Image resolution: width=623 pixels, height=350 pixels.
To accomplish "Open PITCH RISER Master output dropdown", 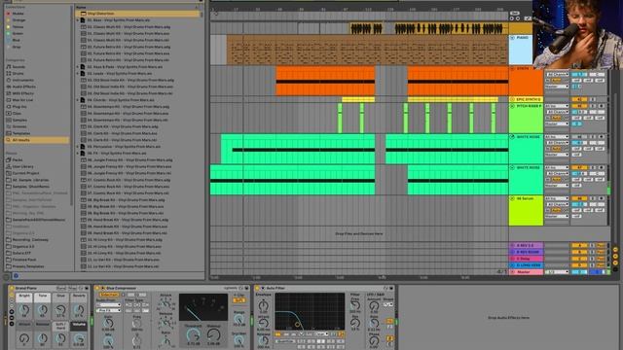I will click(557, 123).
